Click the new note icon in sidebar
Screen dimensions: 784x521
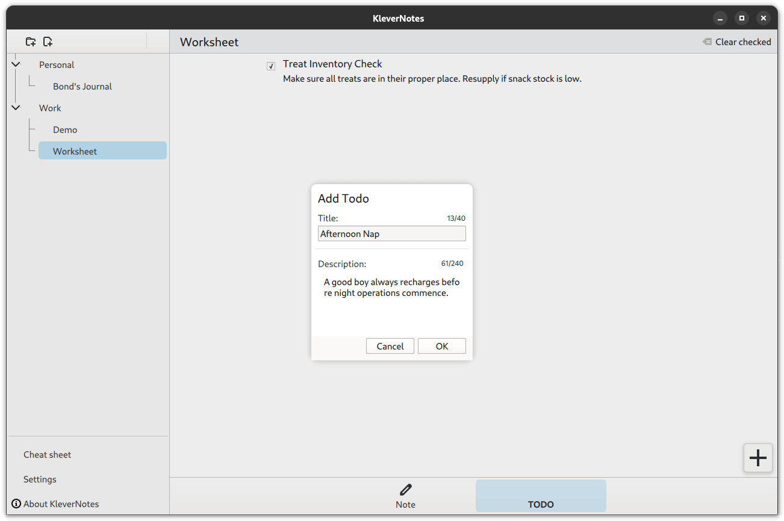48,42
